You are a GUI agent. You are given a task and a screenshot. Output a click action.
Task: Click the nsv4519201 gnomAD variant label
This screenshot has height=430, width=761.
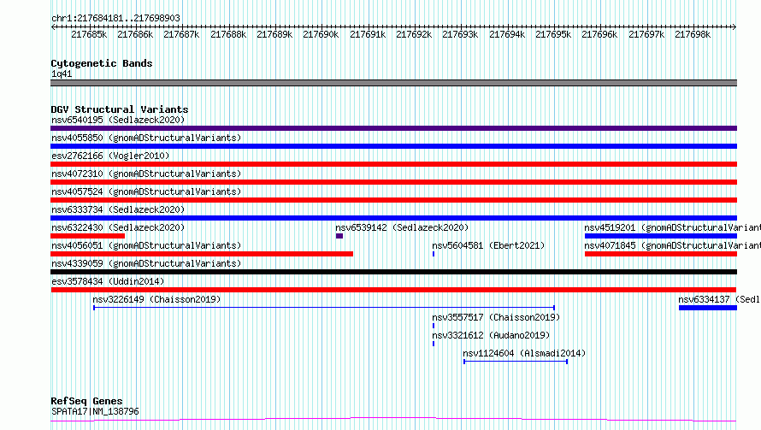click(x=672, y=227)
